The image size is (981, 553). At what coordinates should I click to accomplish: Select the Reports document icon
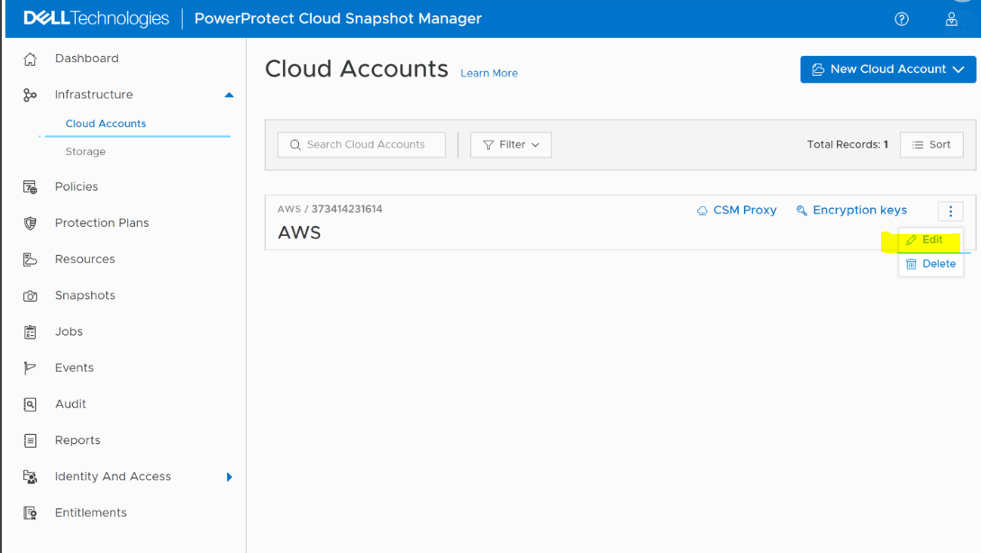(31, 440)
